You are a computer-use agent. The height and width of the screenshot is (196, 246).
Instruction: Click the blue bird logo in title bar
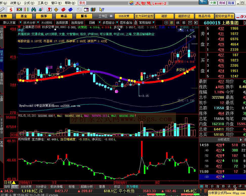point(203,2)
